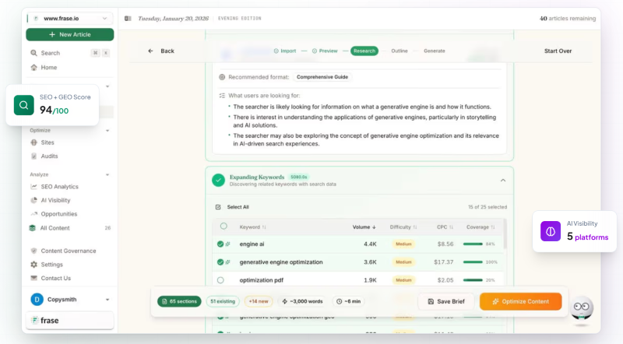
Task: Uncheck the 'engine ai' keyword row
Action: [220, 244]
